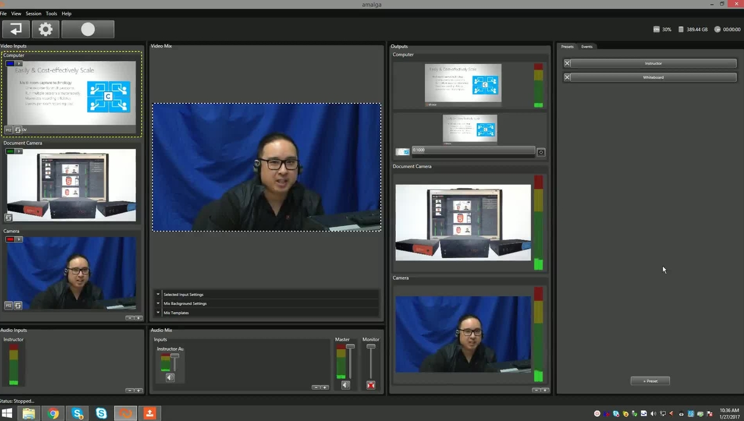Click the green color tag on Document Camera input
Viewport: 744px width, 421px height.
pos(10,151)
